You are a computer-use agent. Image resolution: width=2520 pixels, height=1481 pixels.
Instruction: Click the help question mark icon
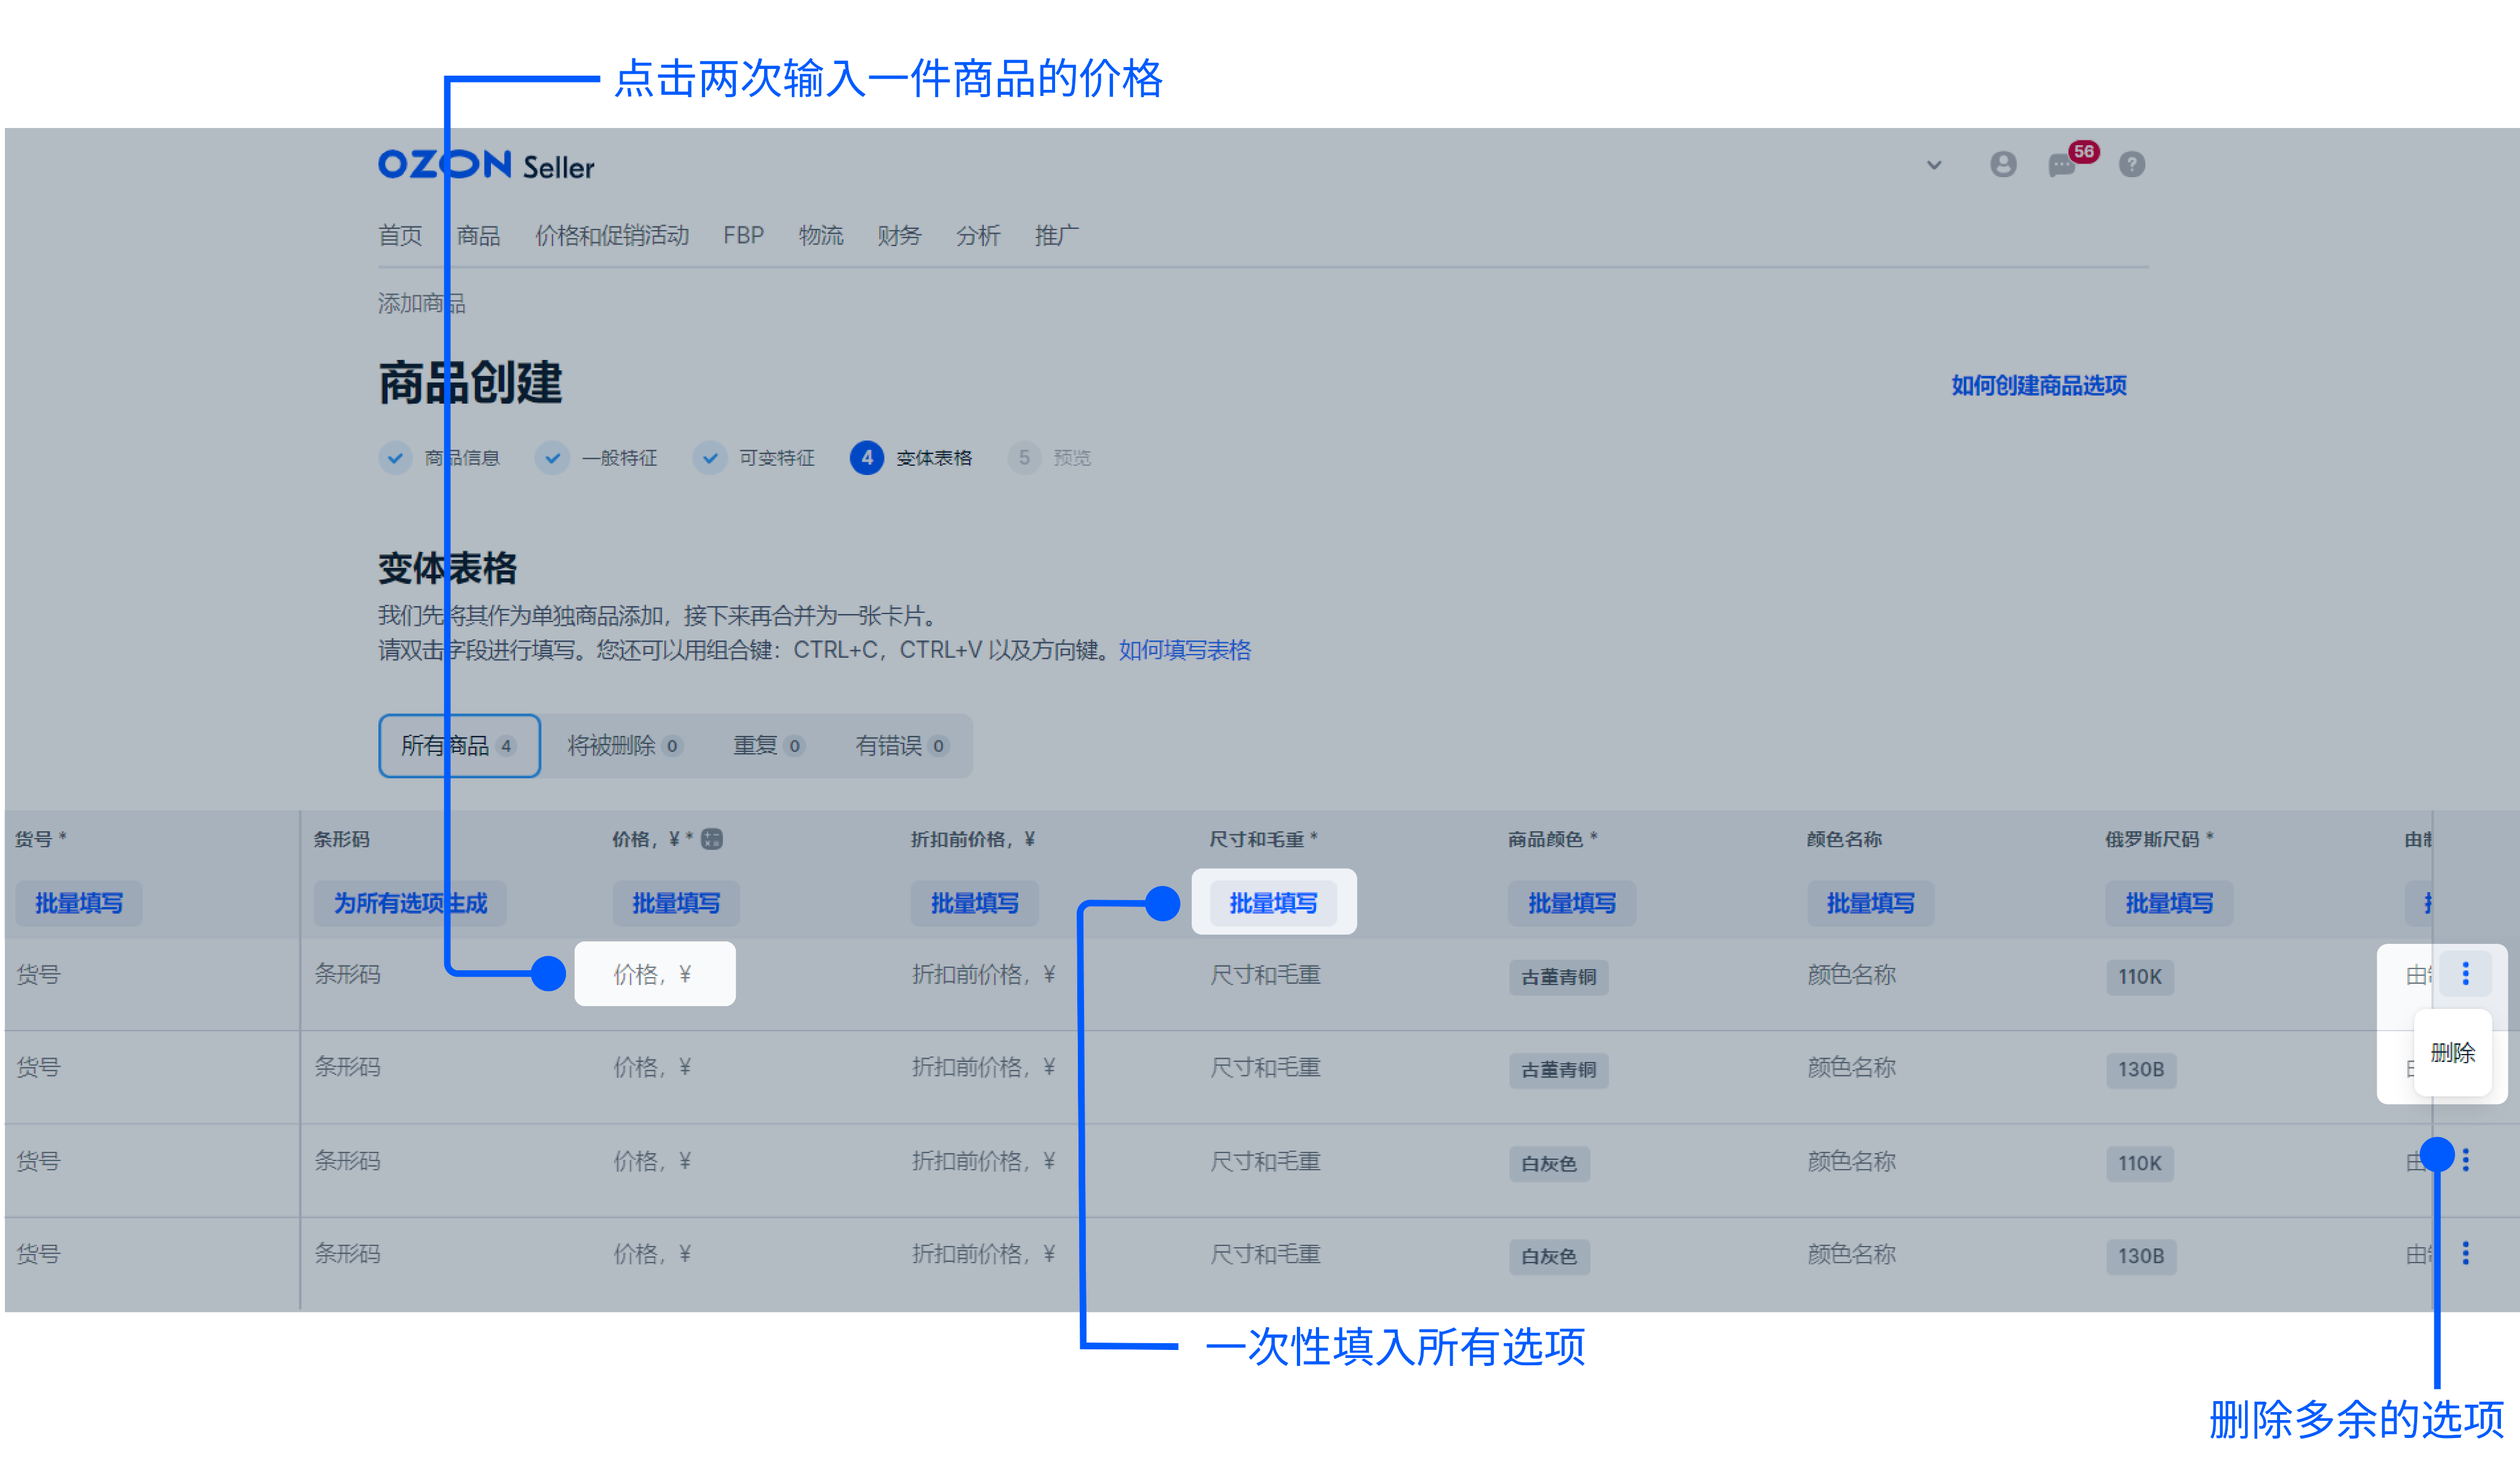click(x=2132, y=164)
